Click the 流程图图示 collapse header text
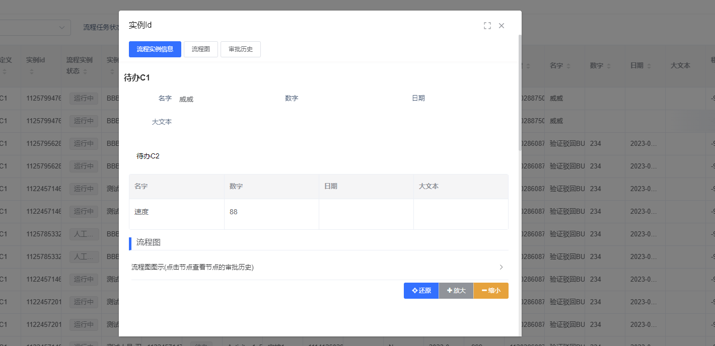Image resolution: width=715 pixels, height=346 pixels. tap(192, 267)
